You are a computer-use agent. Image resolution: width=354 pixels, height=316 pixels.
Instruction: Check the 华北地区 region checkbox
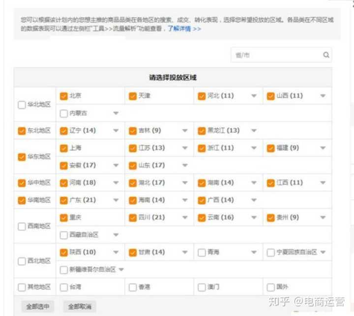[22, 105]
